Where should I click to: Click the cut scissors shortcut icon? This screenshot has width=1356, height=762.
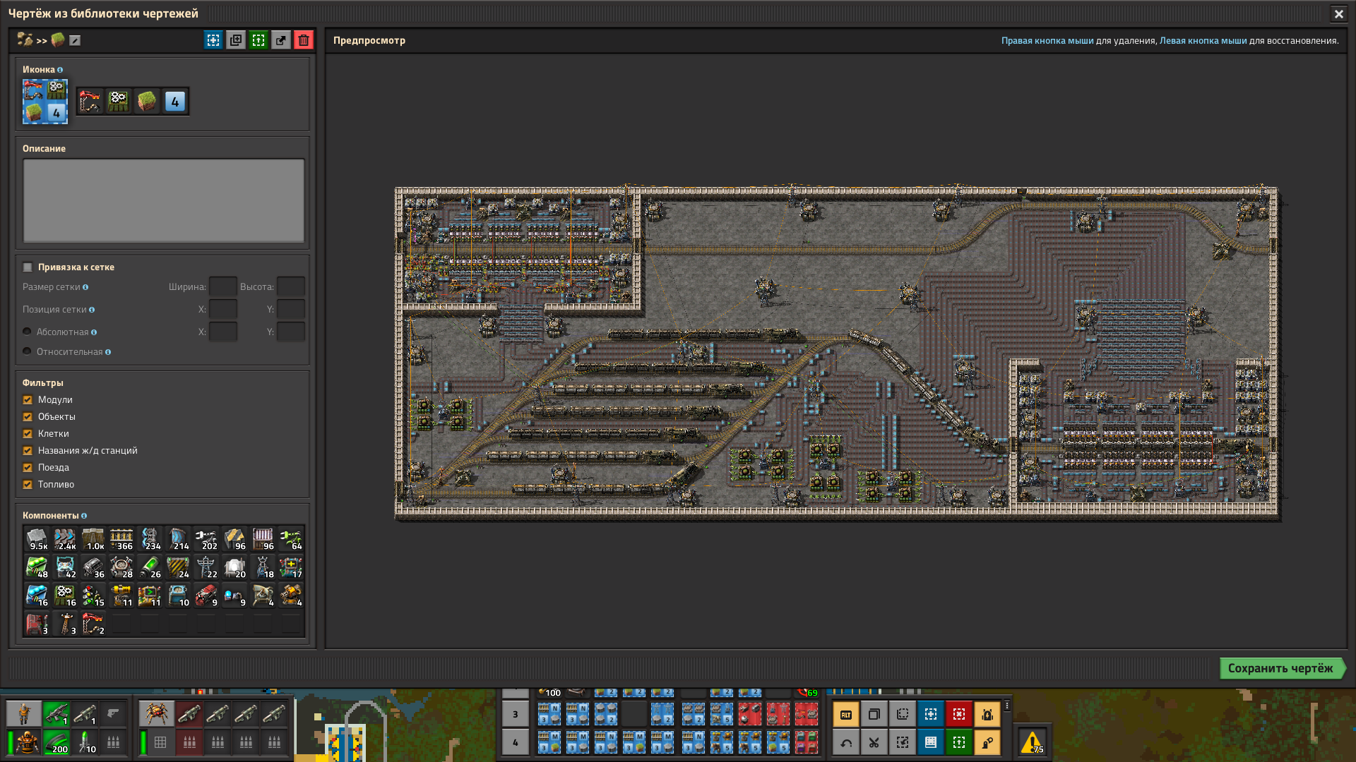874,742
